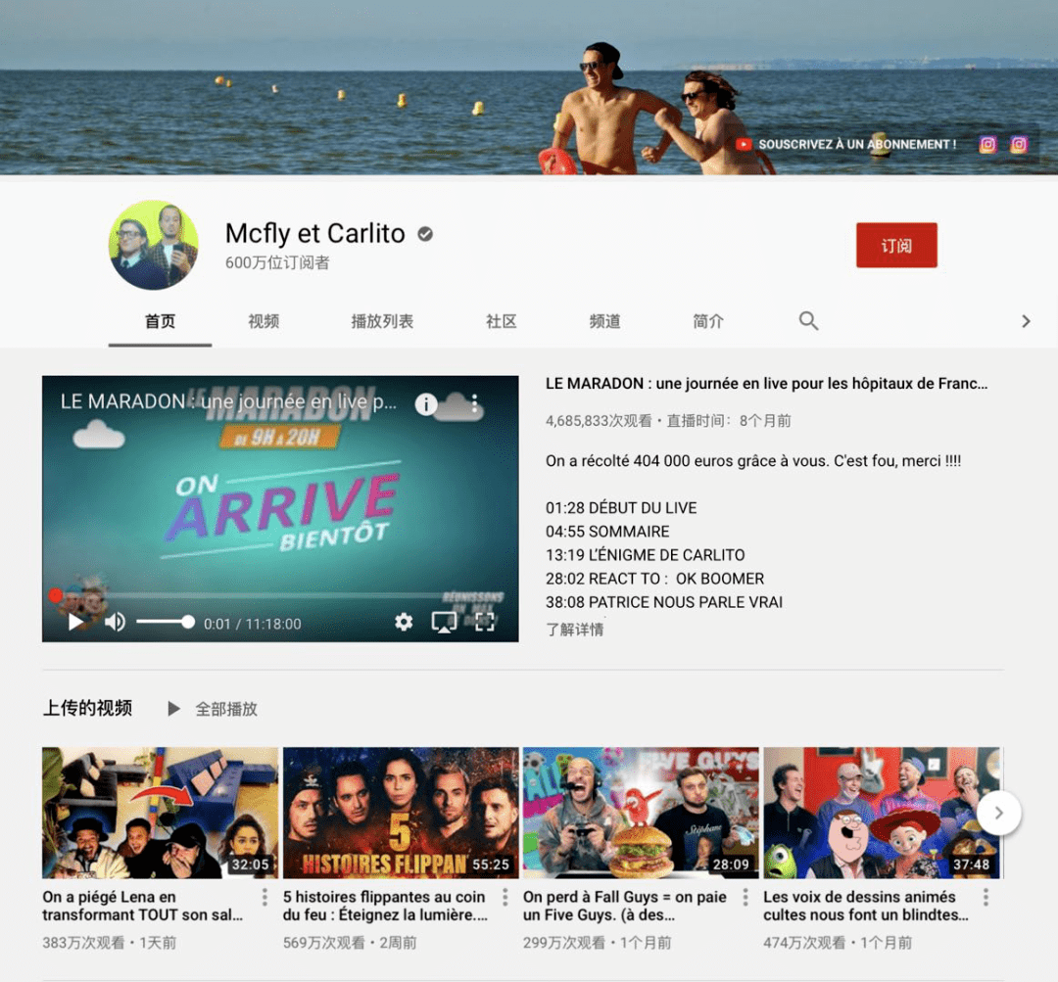The width and height of the screenshot is (1058, 982).
Task: Enter fullscreen on the featured video
Action: tap(485, 622)
